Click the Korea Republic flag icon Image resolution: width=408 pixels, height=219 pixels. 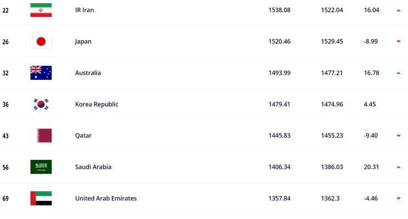click(41, 104)
